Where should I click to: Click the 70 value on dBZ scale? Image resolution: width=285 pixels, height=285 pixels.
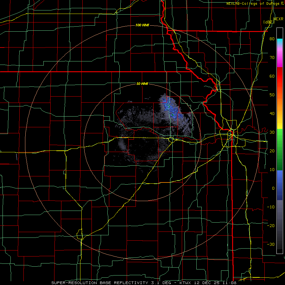tap(272, 58)
